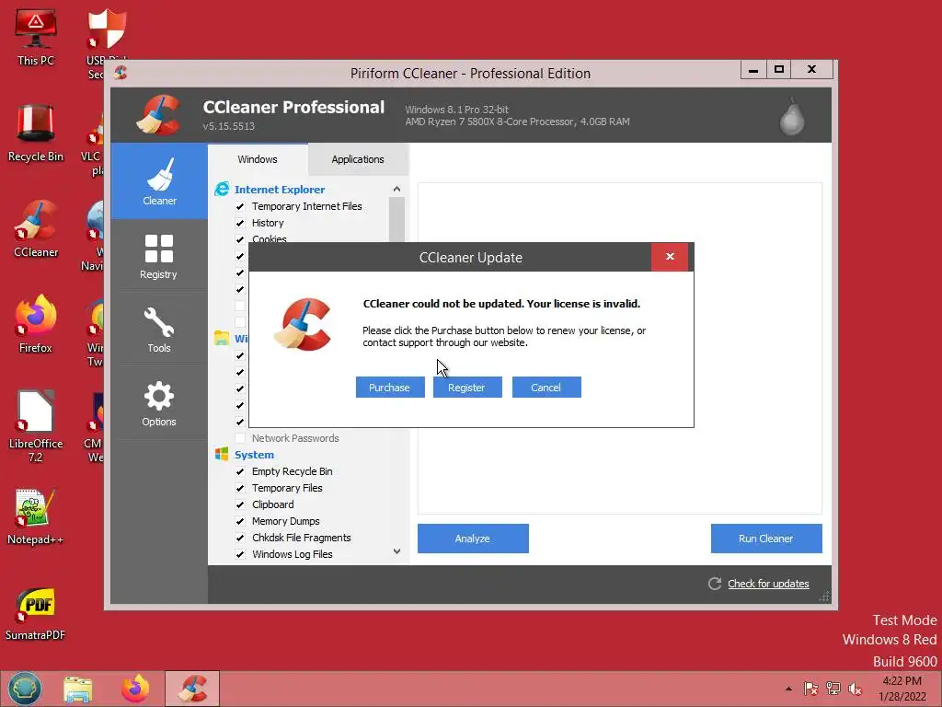Open CCleaner desktop shortcut
The image size is (942, 707).
coord(36,228)
